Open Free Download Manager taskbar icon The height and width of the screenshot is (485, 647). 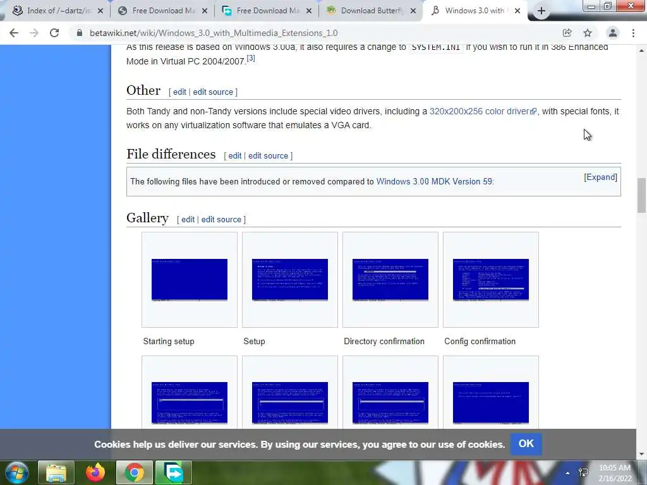pos(174,472)
